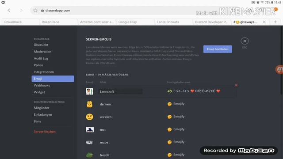Tap the battery icon in status bar

tap(272, 2)
